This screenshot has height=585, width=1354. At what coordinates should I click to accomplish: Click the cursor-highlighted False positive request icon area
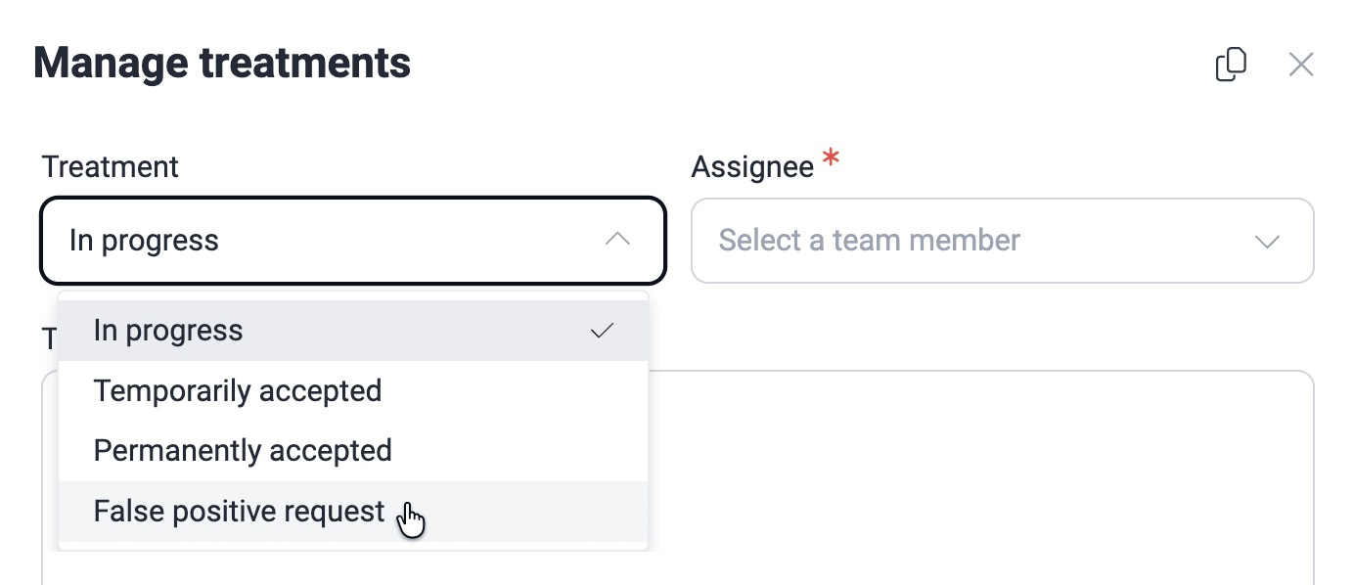click(410, 517)
